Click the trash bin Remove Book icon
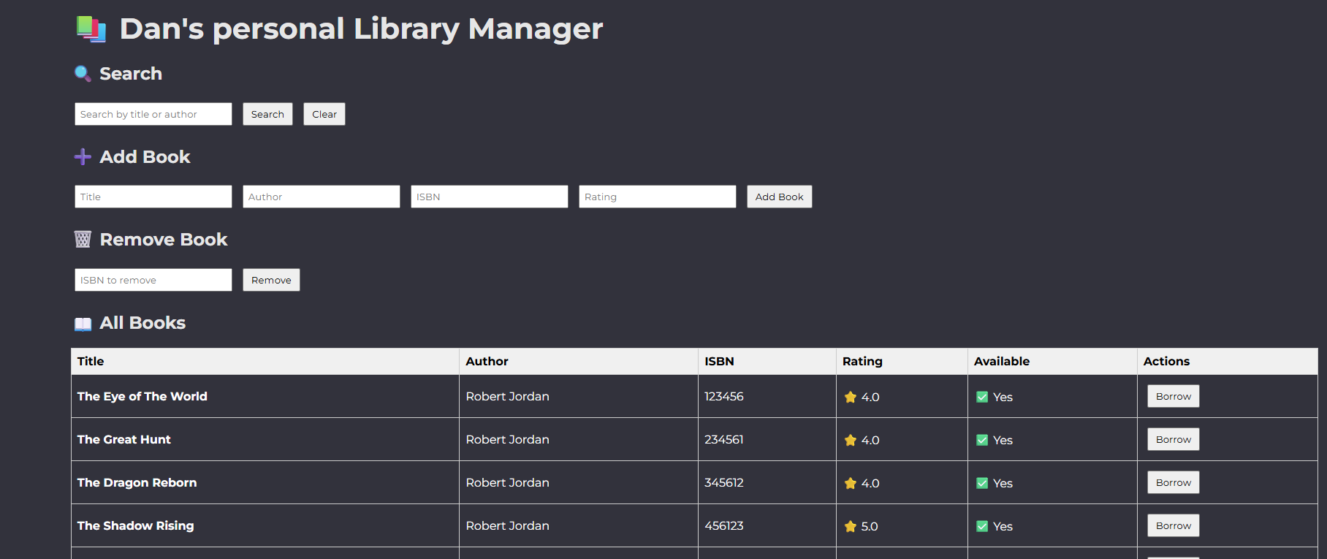 point(83,240)
